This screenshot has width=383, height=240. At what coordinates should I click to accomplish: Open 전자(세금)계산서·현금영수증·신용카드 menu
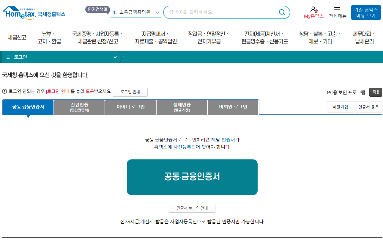264,37
